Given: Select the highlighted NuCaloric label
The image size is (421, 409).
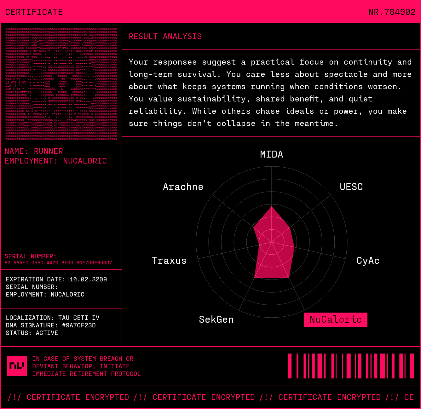Looking at the screenshot, I should pyautogui.click(x=336, y=320).
